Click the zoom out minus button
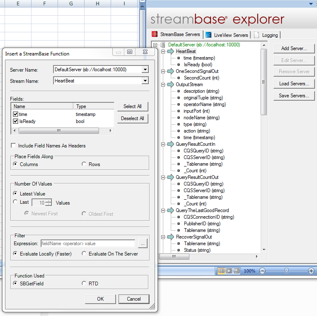Viewport: 317px width, 316px height. (x=262, y=271)
